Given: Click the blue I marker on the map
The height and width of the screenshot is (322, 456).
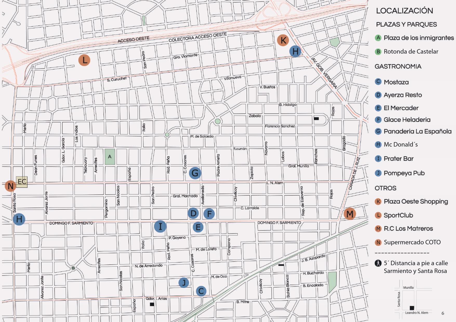Looking at the screenshot, I should tap(160, 226).
